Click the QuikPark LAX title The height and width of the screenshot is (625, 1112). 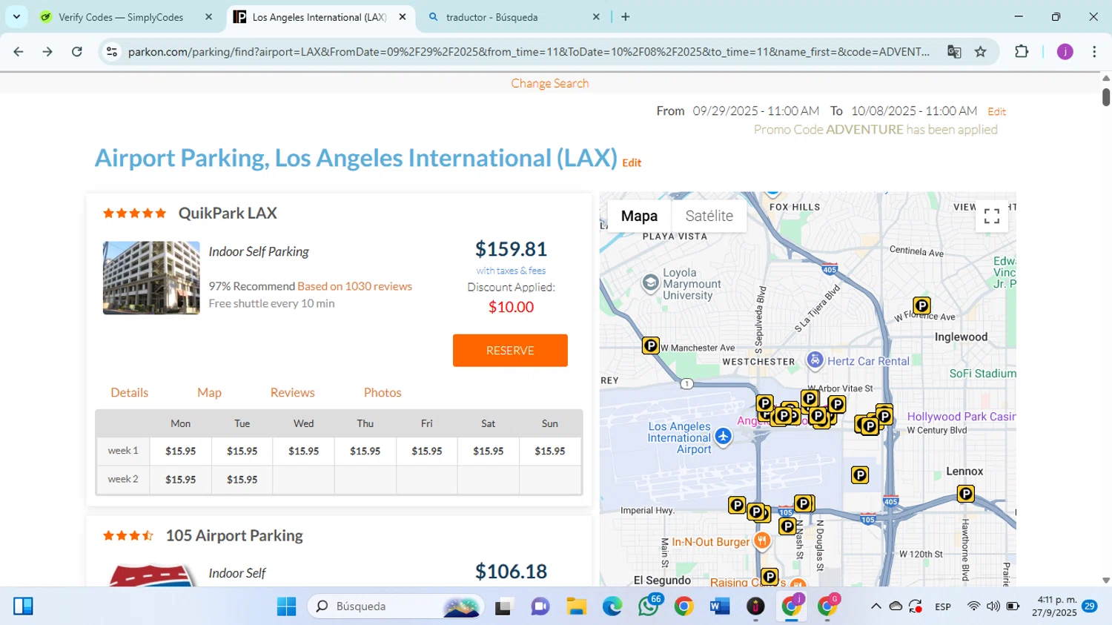(228, 214)
